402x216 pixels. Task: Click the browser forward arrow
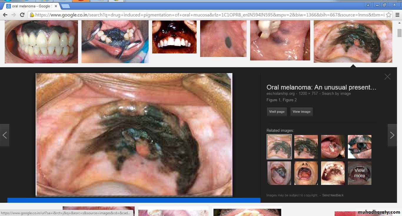point(14,15)
